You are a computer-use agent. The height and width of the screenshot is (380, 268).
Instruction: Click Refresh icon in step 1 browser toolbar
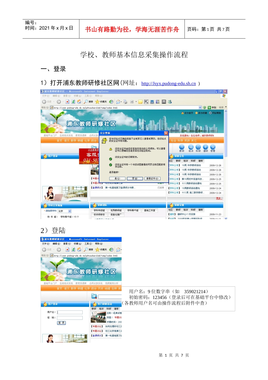click(73, 102)
